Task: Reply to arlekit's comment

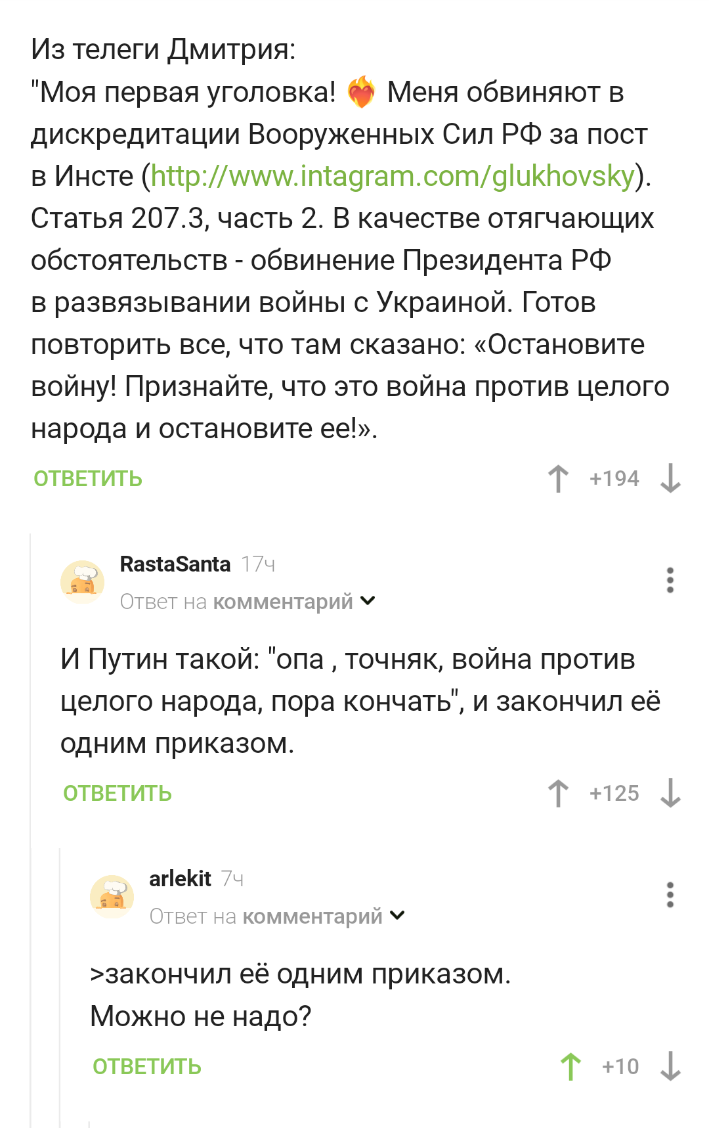Action: 147,1067
